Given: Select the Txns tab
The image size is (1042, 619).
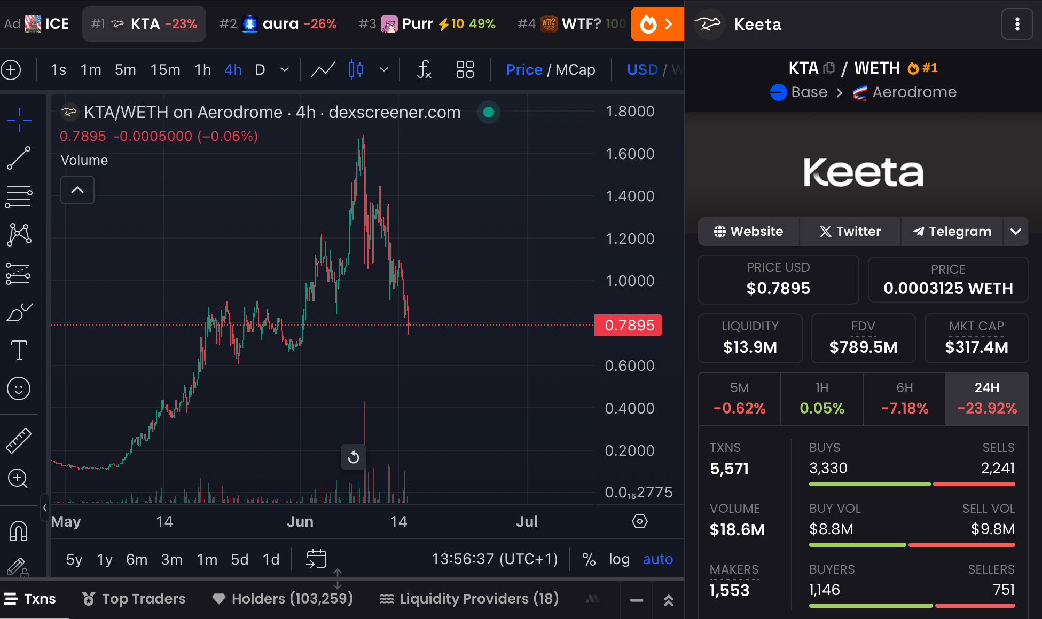Looking at the screenshot, I should point(30,599).
